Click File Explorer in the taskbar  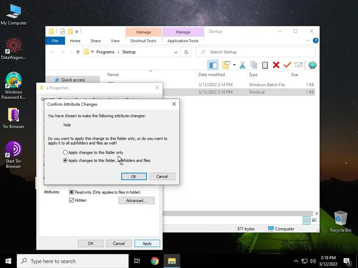[x=172, y=261]
